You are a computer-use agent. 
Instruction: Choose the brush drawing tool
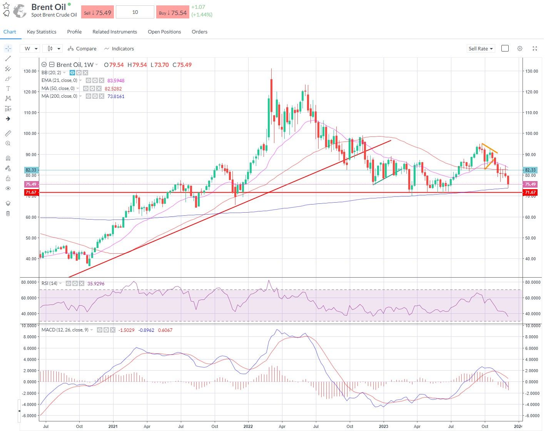coord(8,78)
